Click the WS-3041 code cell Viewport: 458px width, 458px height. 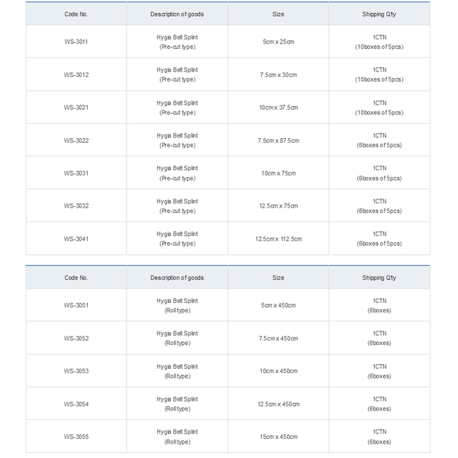tap(76, 239)
